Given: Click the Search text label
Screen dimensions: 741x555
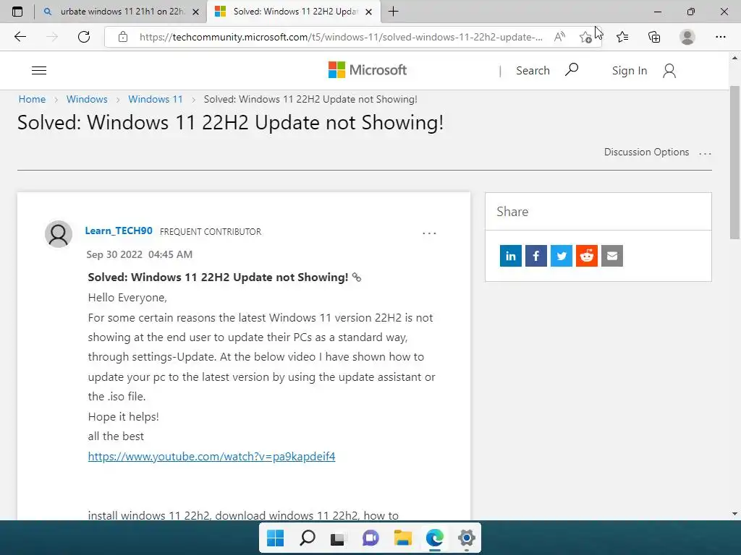Looking at the screenshot, I should tap(533, 70).
